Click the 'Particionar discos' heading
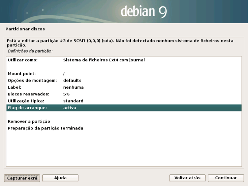 pyautogui.click(x=25, y=29)
